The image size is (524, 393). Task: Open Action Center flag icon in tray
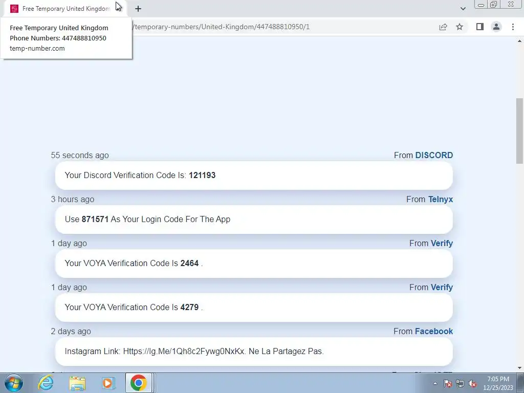(448, 384)
